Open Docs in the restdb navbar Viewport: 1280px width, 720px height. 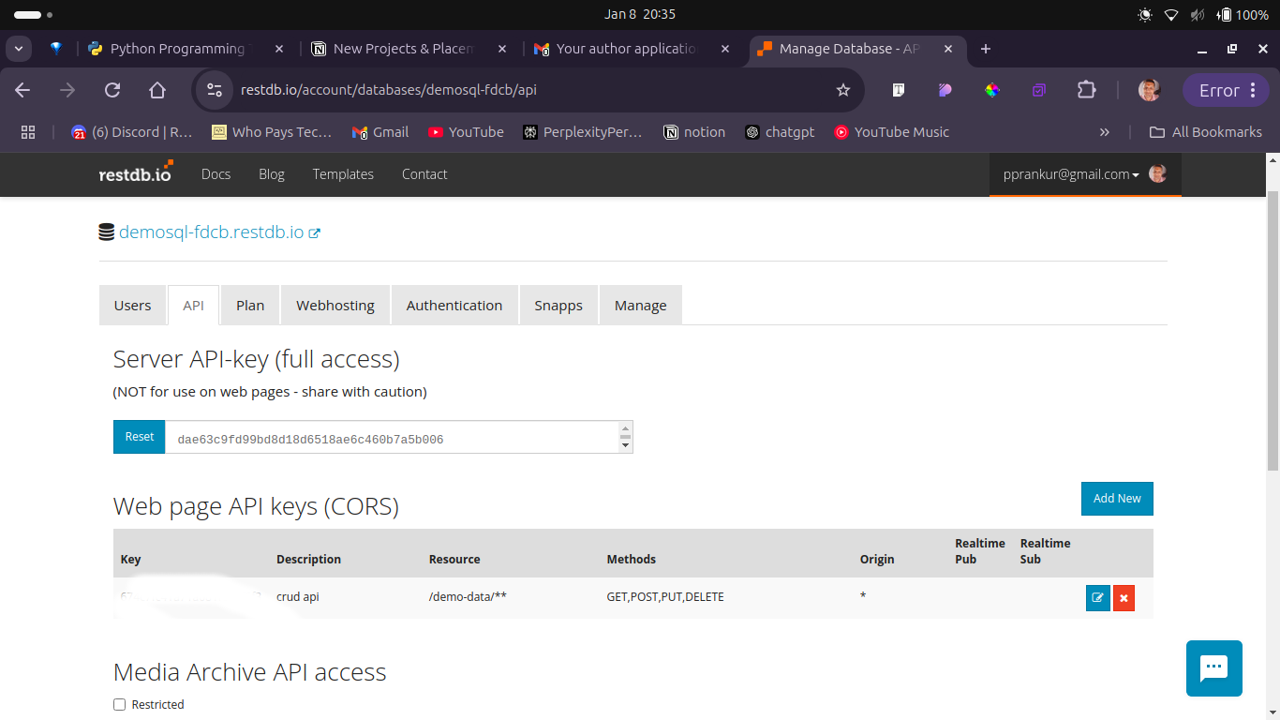coord(216,174)
